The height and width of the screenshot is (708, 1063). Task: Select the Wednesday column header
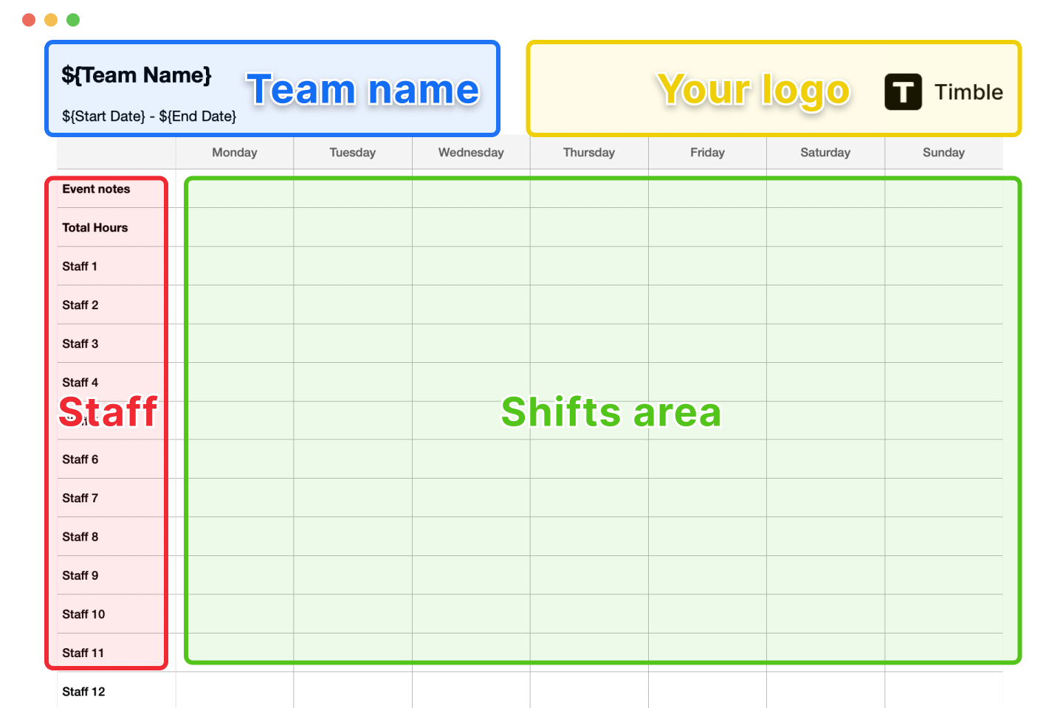pyautogui.click(x=471, y=153)
